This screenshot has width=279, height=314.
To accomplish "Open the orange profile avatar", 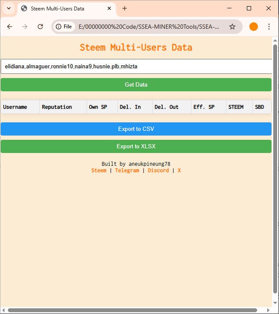I will point(254,27).
